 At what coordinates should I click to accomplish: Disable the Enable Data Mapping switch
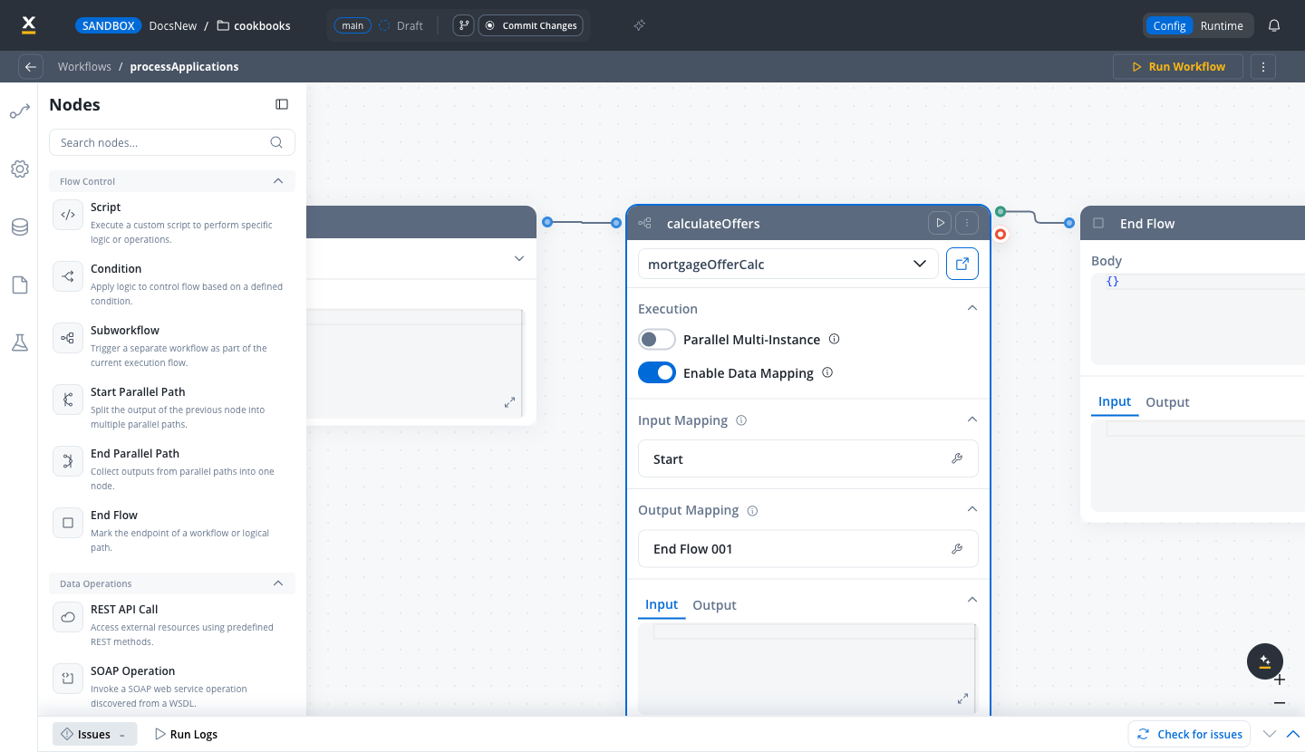click(x=657, y=372)
